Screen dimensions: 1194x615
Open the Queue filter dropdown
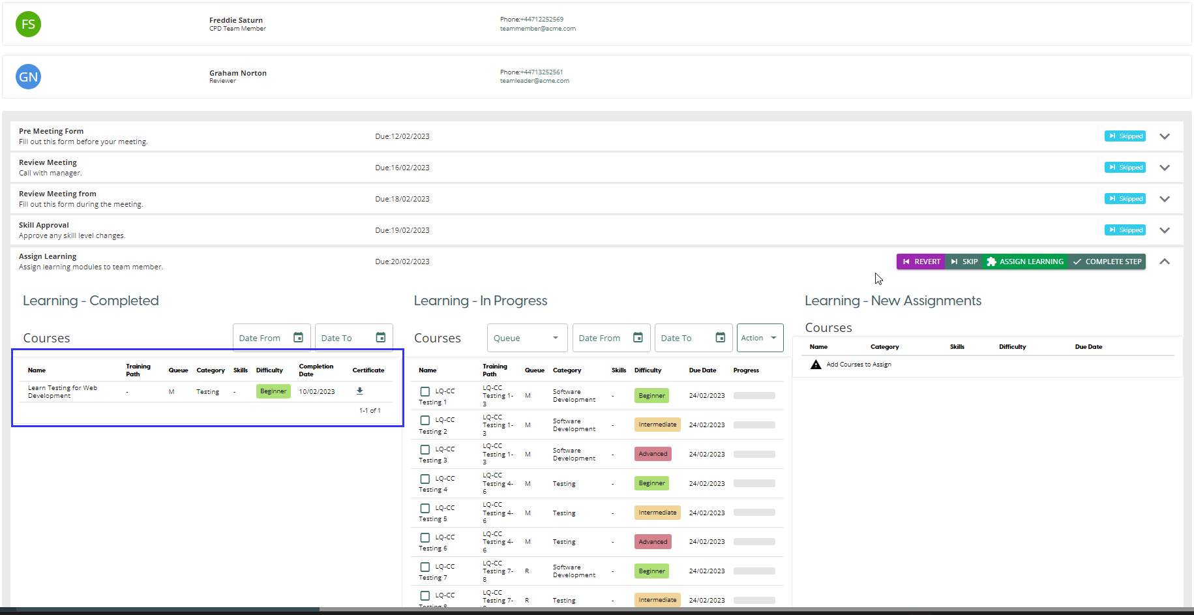(x=526, y=338)
